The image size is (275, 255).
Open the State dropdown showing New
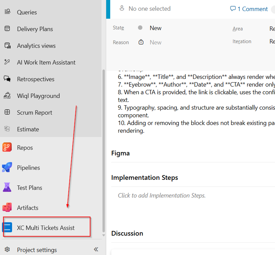pos(155,28)
